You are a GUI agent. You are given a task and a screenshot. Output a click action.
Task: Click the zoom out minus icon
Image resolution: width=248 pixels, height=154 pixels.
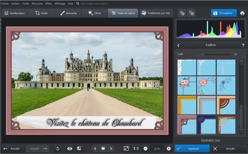click(x=145, y=149)
